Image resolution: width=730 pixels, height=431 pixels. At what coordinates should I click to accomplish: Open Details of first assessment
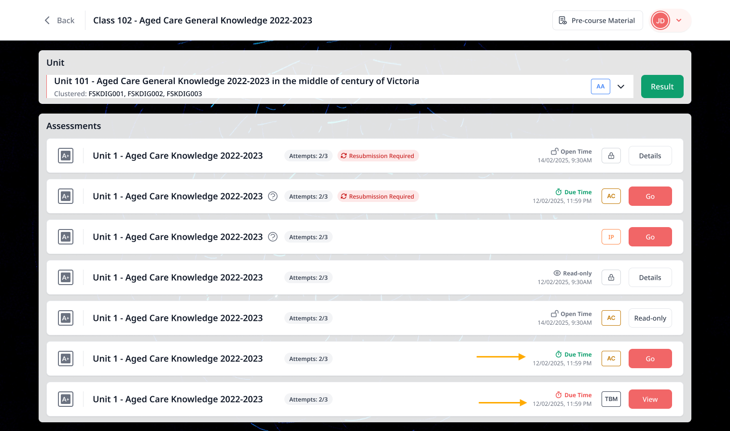650,156
